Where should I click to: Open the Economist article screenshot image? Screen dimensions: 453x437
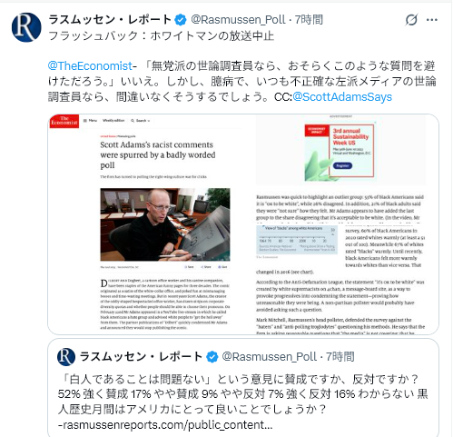pyautogui.click(x=243, y=224)
